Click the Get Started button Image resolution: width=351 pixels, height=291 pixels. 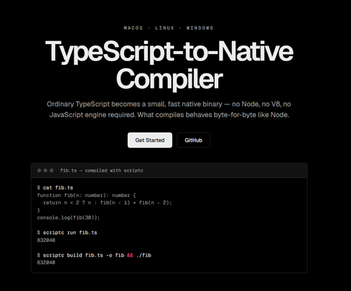coord(150,140)
